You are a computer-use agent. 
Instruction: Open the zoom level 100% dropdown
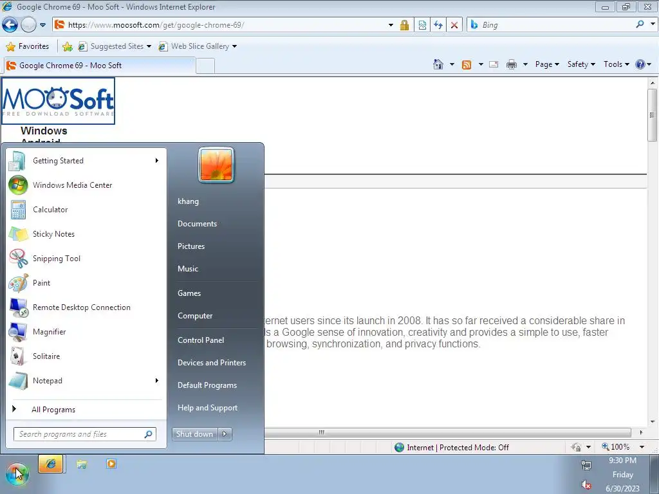pyautogui.click(x=642, y=447)
